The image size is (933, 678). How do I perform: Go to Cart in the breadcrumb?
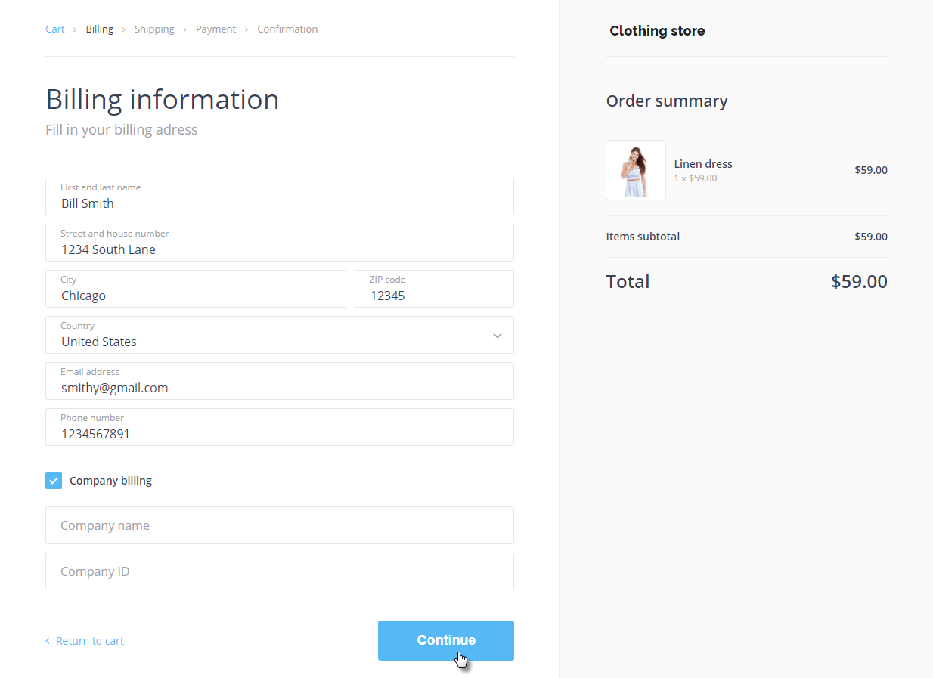[x=55, y=29]
